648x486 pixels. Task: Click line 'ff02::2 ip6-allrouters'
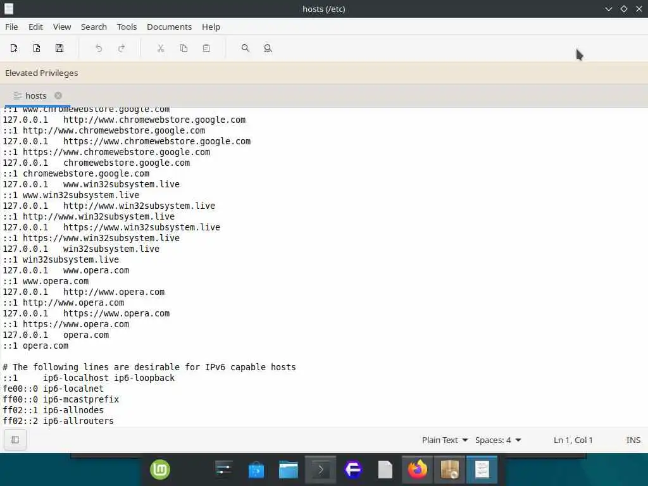pos(58,421)
